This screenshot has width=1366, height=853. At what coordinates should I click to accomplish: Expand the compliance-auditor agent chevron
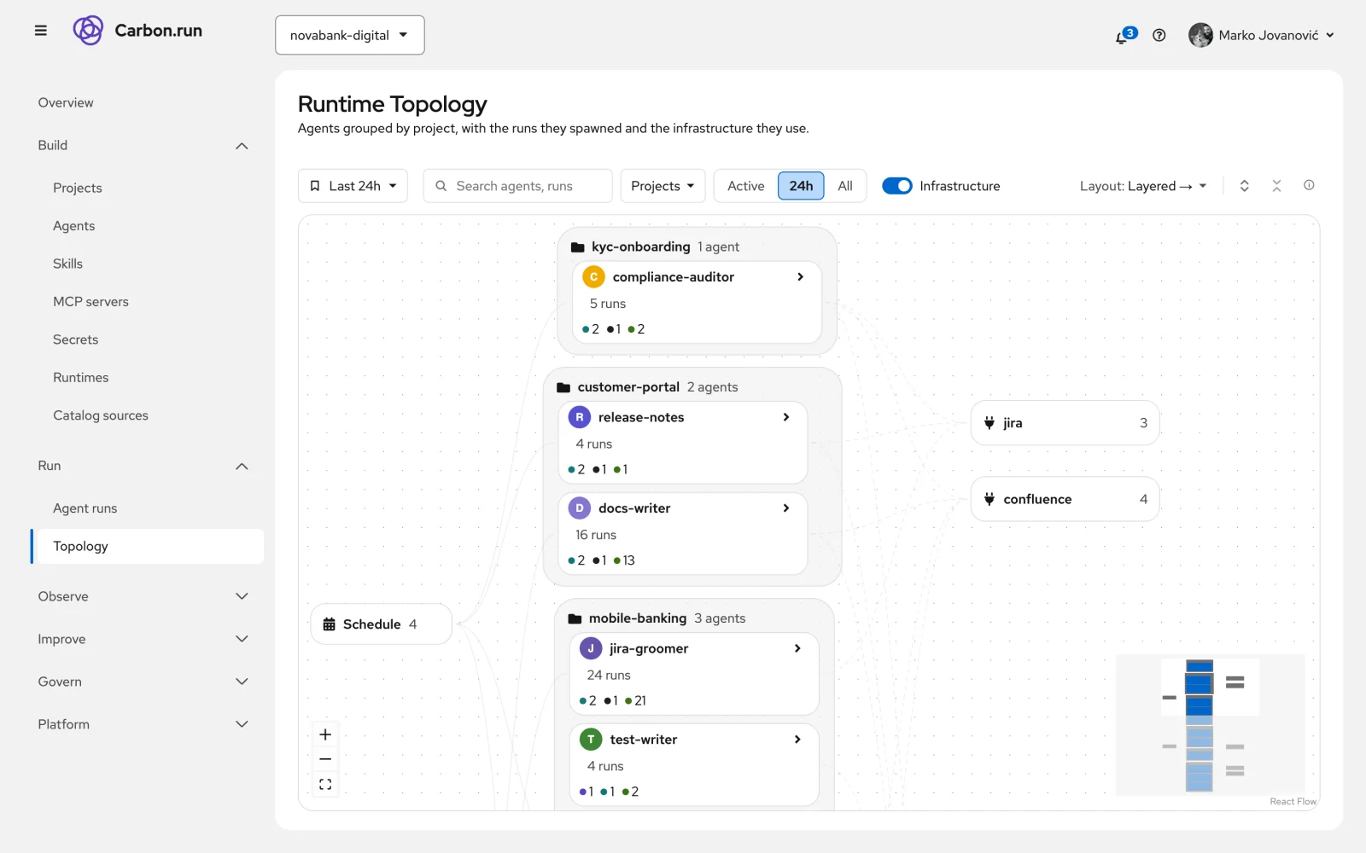(x=800, y=277)
